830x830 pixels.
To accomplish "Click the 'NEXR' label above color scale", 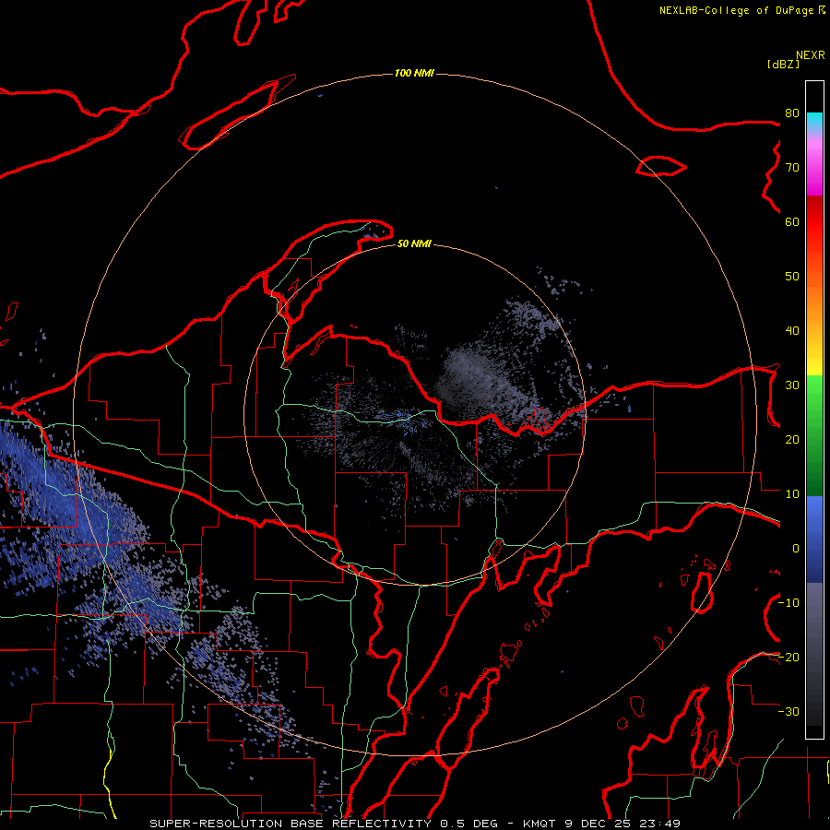I will [x=810, y=55].
